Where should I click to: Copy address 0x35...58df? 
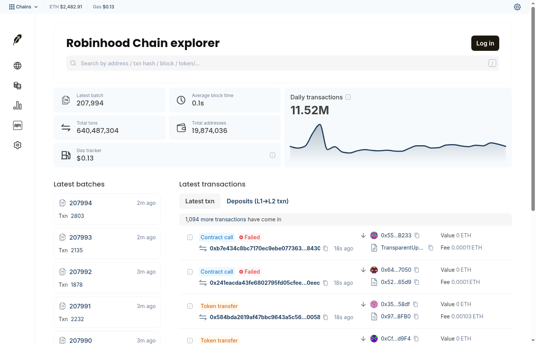tap(416, 304)
